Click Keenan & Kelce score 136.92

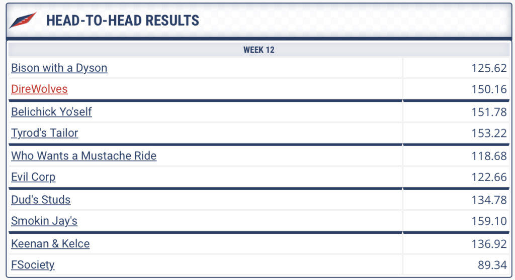click(489, 244)
